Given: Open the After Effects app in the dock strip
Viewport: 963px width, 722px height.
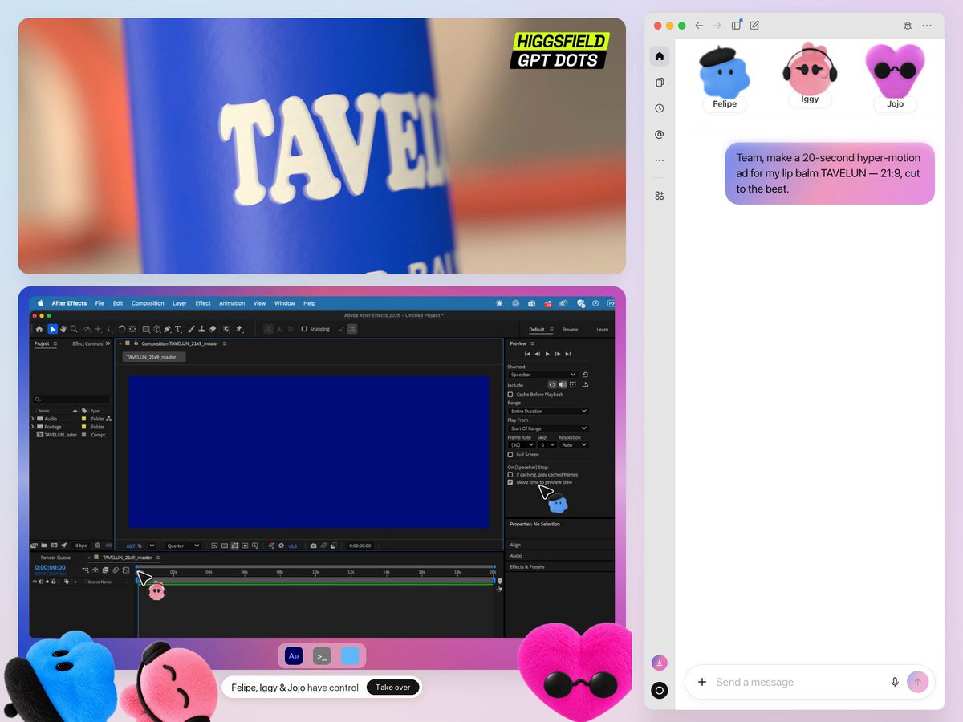Looking at the screenshot, I should [295, 656].
